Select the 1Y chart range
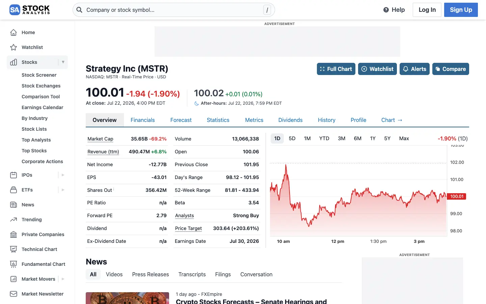This screenshot has height=304, width=486. pos(373,138)
